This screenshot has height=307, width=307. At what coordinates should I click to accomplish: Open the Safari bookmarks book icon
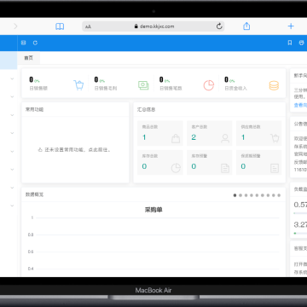click(60, 26)
